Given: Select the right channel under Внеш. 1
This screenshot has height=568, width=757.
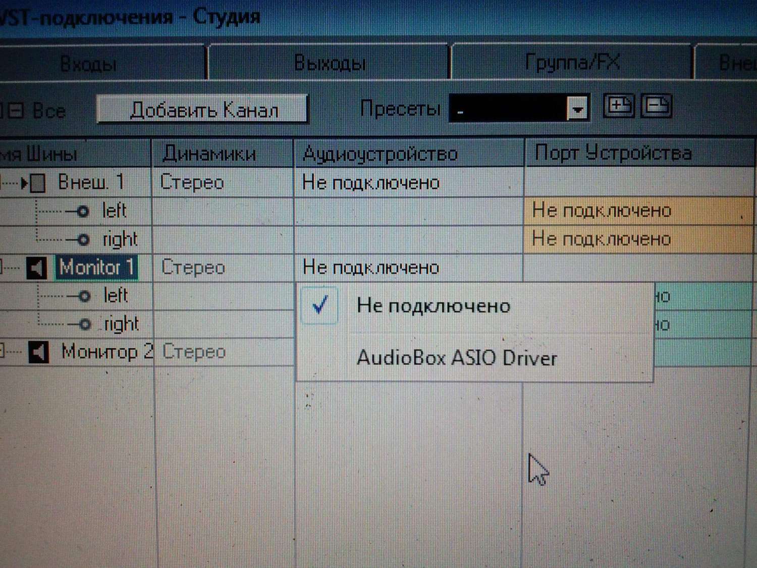Looking at the screenshot, I should 120,239.
